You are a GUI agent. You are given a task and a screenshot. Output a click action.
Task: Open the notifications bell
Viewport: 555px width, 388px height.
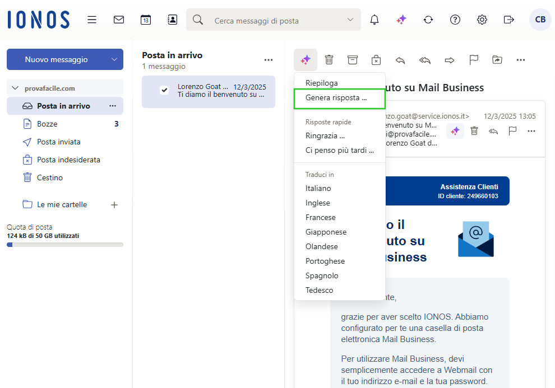pyautogui.click(x=374, y=20)
